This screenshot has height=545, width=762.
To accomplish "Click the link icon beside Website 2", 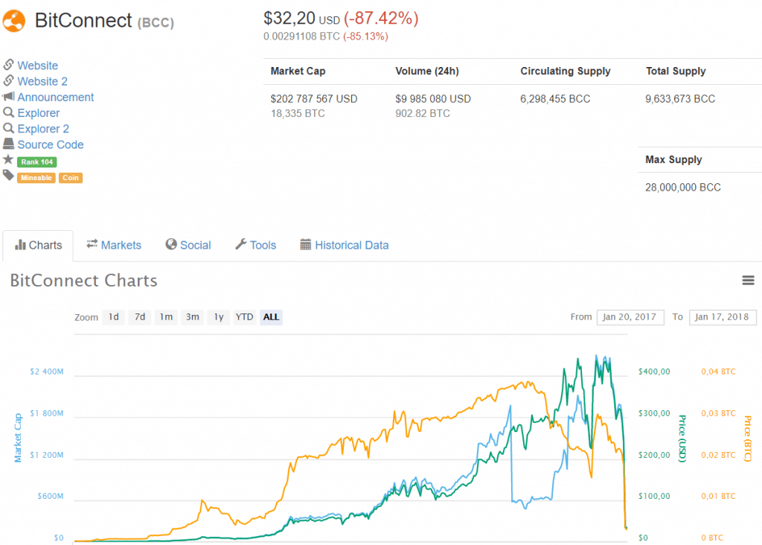I will pos(8,80).
